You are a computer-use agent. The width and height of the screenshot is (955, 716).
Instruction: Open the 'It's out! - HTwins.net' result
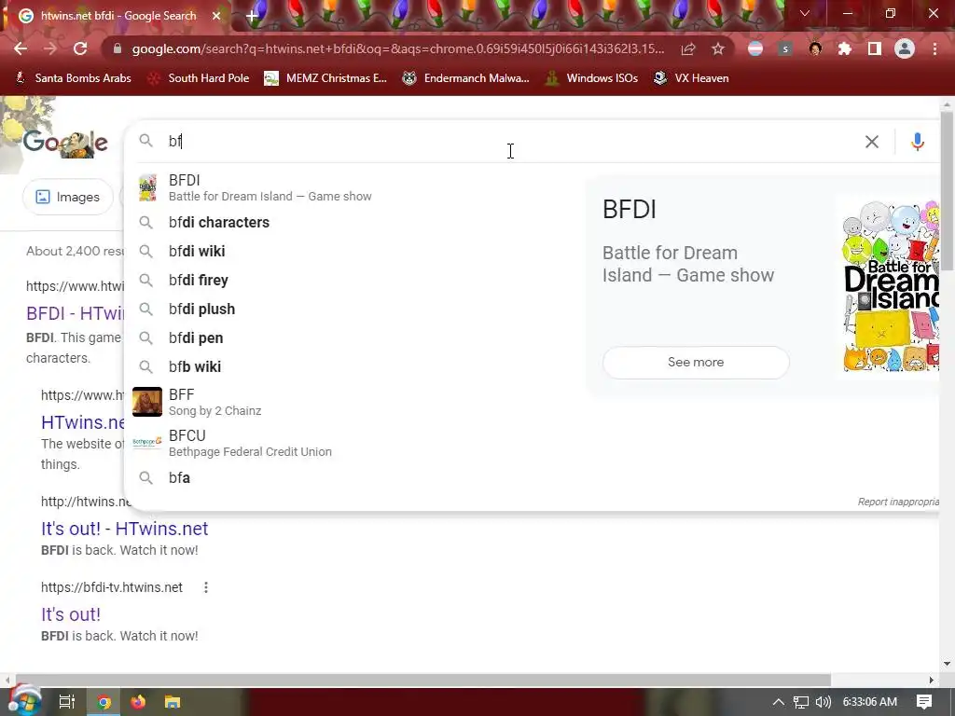(124, 529)
